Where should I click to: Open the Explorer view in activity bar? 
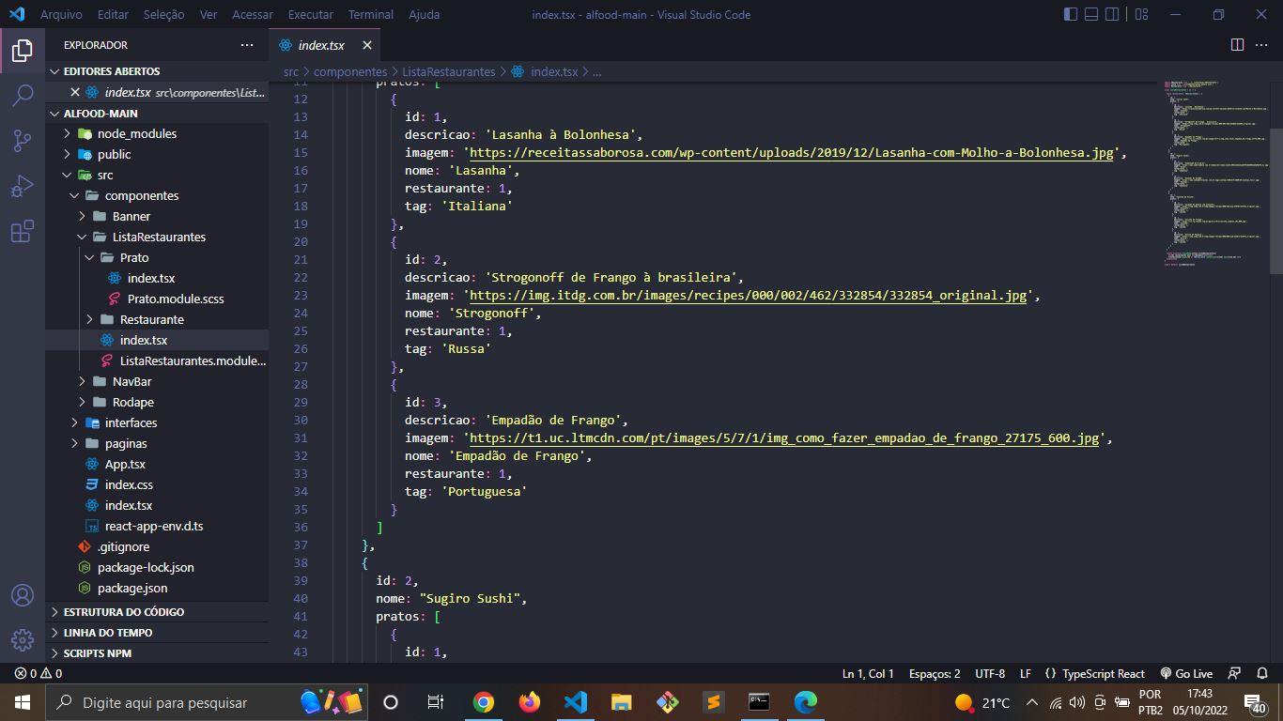tap(23, 51)
